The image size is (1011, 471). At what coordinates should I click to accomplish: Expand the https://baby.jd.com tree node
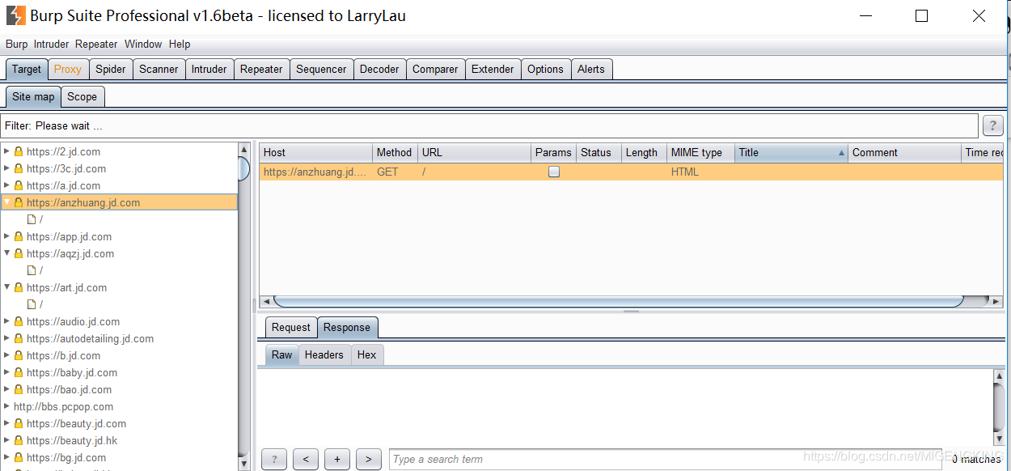pos(7,372)
